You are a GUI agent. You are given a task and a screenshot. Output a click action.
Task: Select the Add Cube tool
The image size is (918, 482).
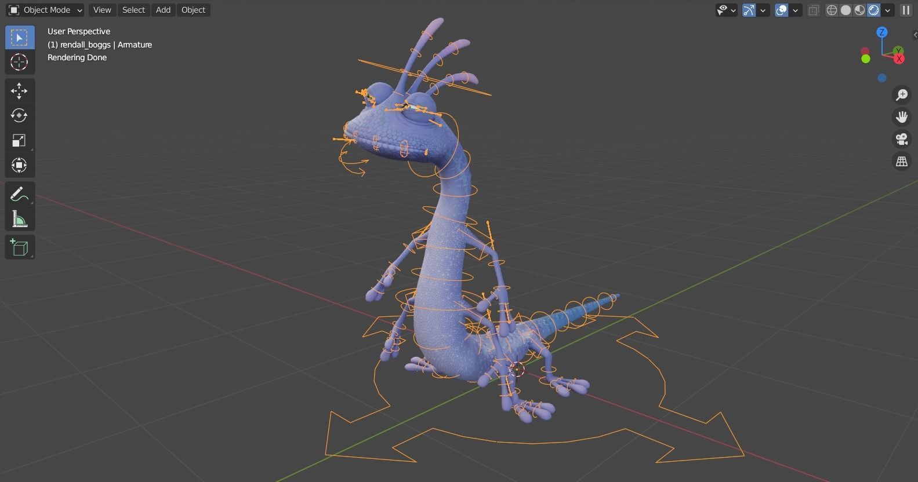(x=19, y=247)
